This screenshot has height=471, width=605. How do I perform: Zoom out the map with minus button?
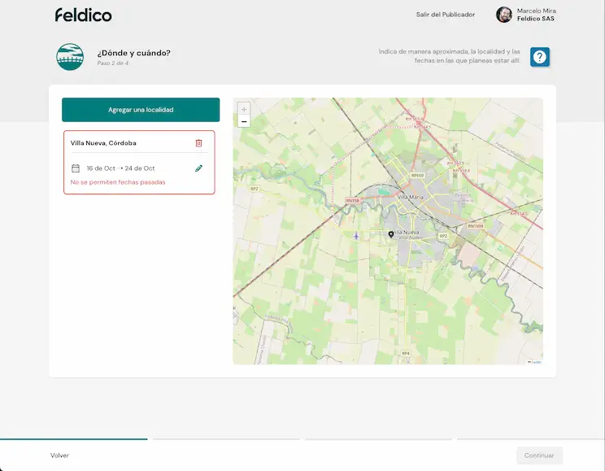(244, 121)
